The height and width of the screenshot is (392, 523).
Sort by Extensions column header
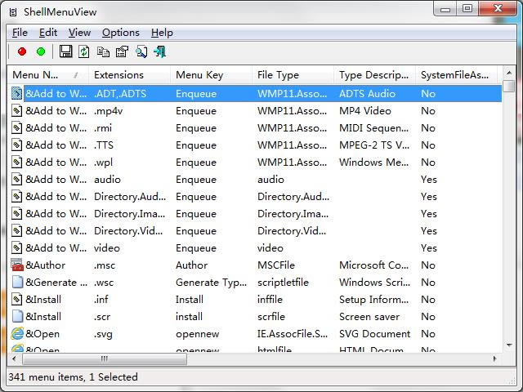pos(129,75)
